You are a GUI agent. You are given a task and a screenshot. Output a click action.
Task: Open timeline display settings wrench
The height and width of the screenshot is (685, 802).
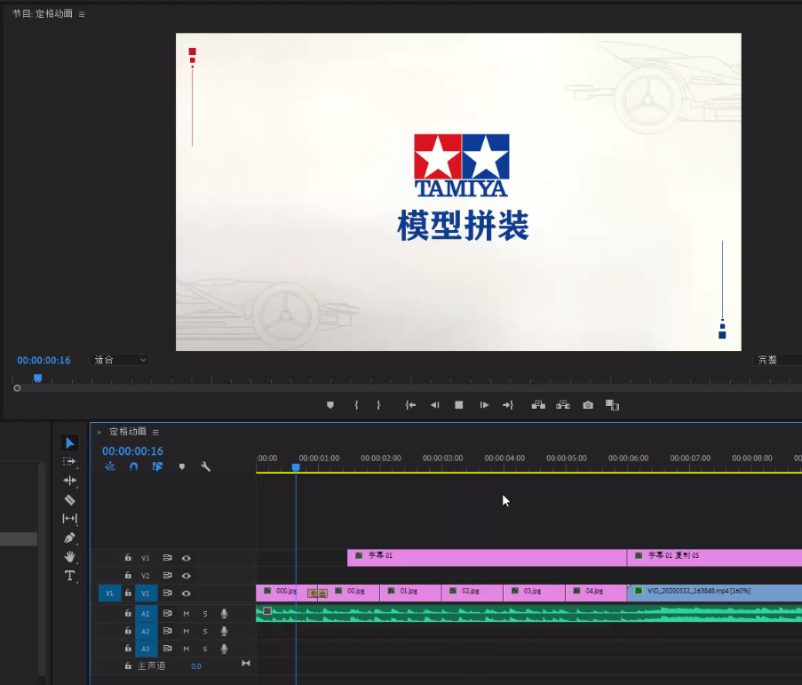pos(206,466)
